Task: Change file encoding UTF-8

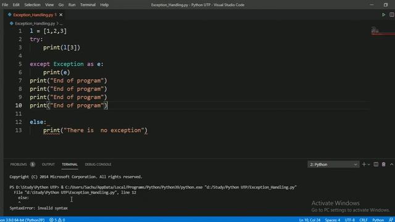Action: pos(350,220)
